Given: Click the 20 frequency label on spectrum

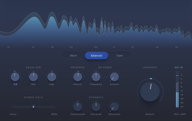Looking at the screenshot, I should (8, 47).
